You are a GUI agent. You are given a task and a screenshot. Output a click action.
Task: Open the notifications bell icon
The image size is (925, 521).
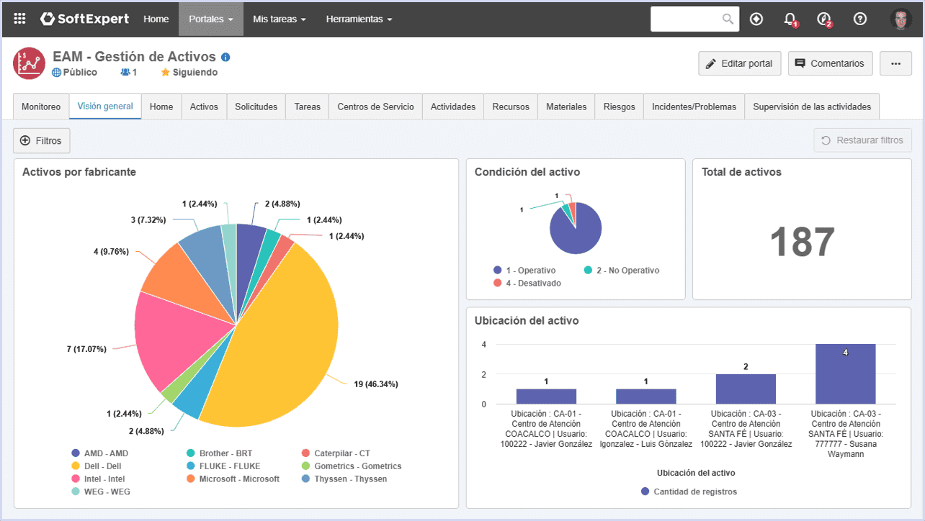pos(790,19)
